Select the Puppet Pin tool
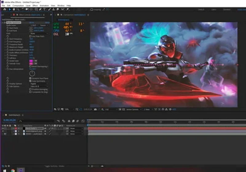 point(67,10)
